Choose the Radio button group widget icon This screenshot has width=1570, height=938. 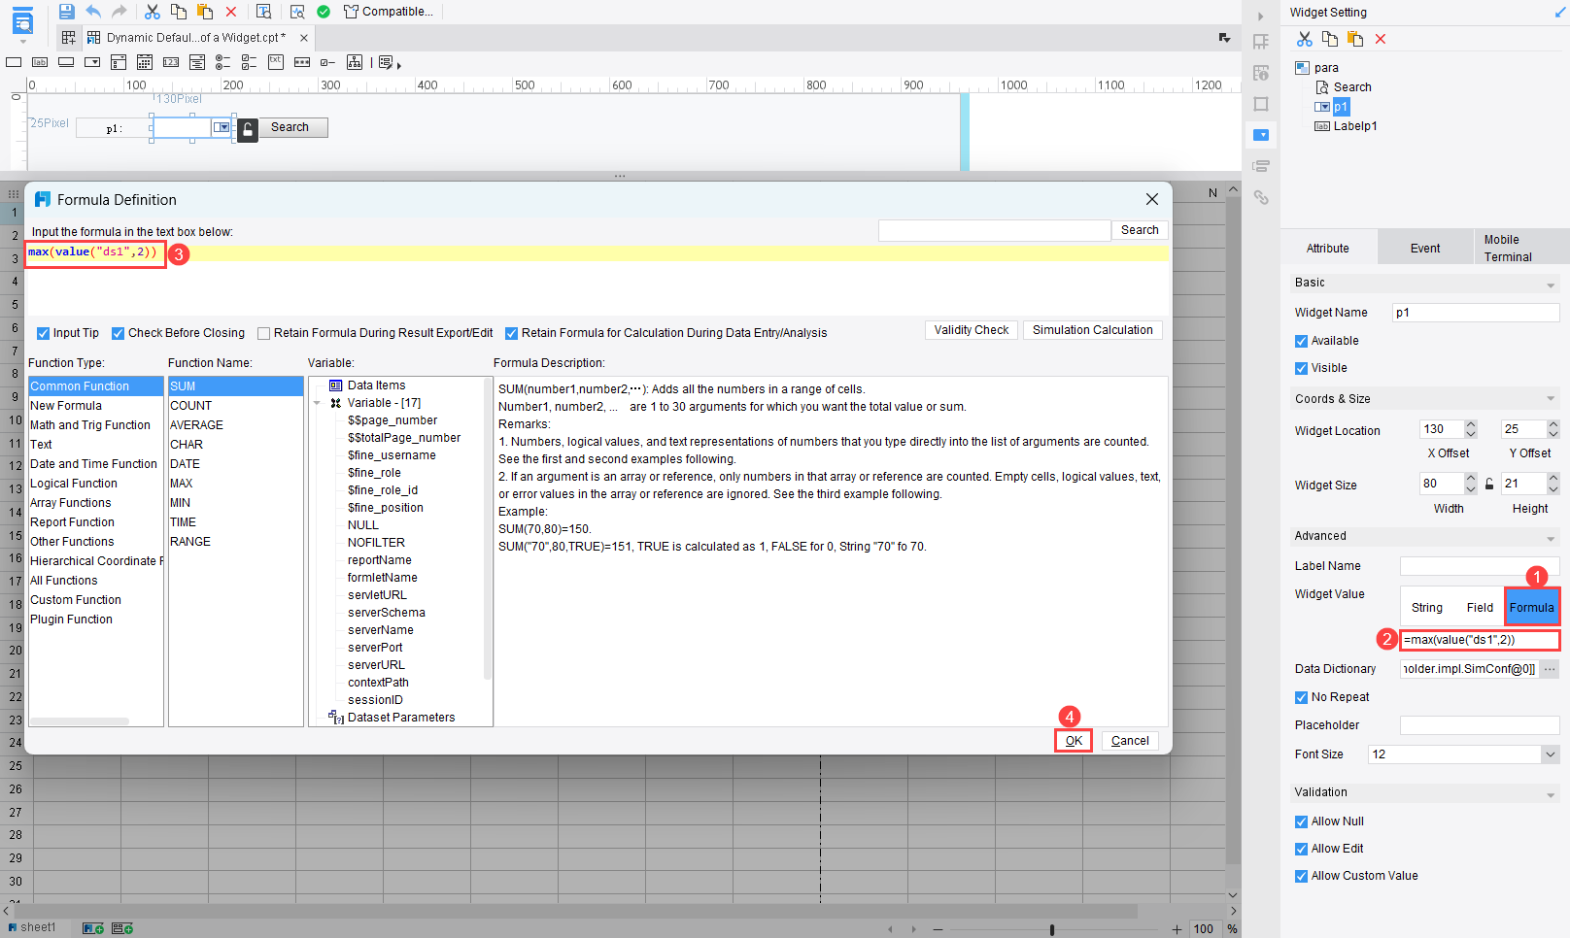coord(223,62)
